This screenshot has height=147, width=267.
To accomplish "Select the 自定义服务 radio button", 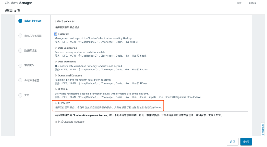I will [56, 103].
